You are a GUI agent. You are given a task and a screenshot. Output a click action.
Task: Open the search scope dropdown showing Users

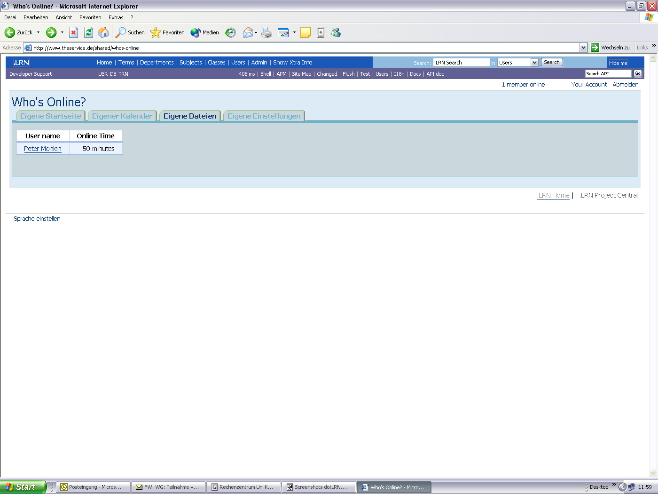tap(535, 62)
